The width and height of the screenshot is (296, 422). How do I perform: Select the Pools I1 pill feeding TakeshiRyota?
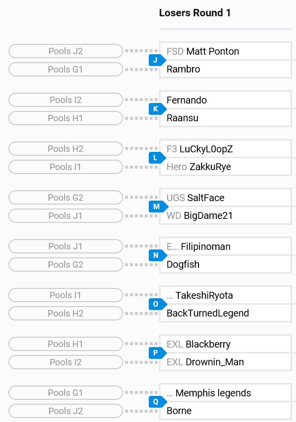coord(66,295)
